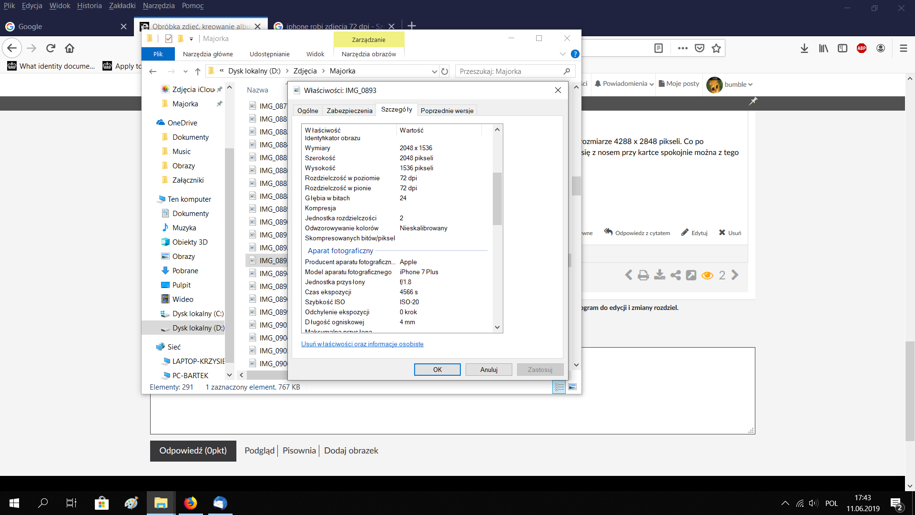Open Firefox Zakładki menu
The height and width of the screenshot is (515, 915).
tap(122, 6)
